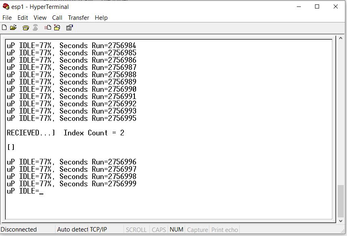Image resolution: width=347 pixels, height=236 pixels.
Task: Click the scrollbar down arrow
Action: pyautogui.click(x=341, y=221)
